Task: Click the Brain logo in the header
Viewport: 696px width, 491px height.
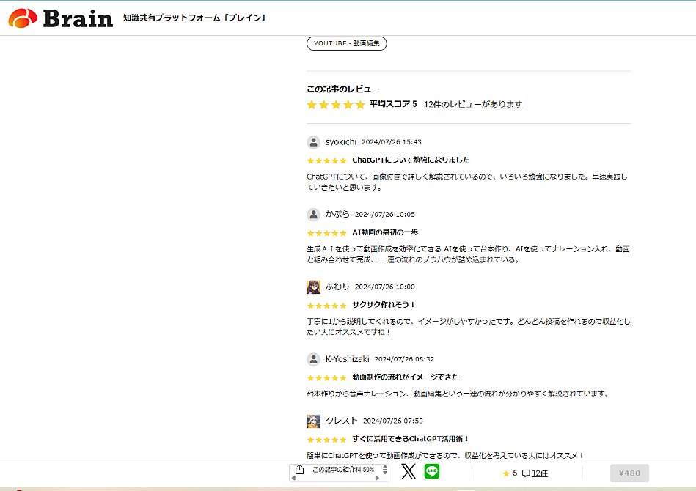Action: pyautogui.click(x=60, y=18)
